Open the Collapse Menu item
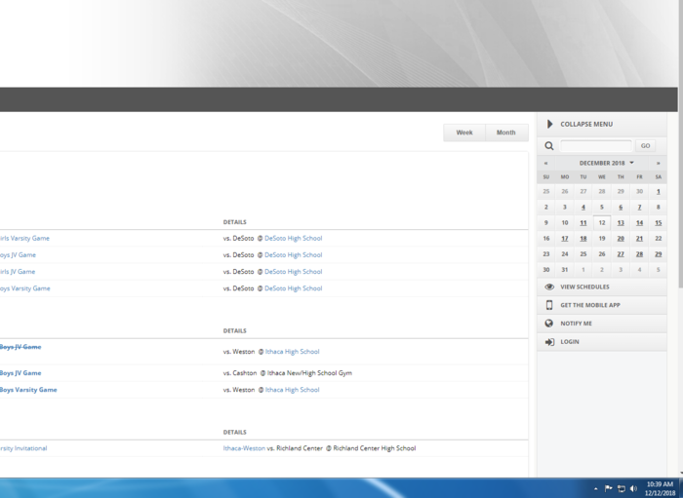 [x=602, y=124]
